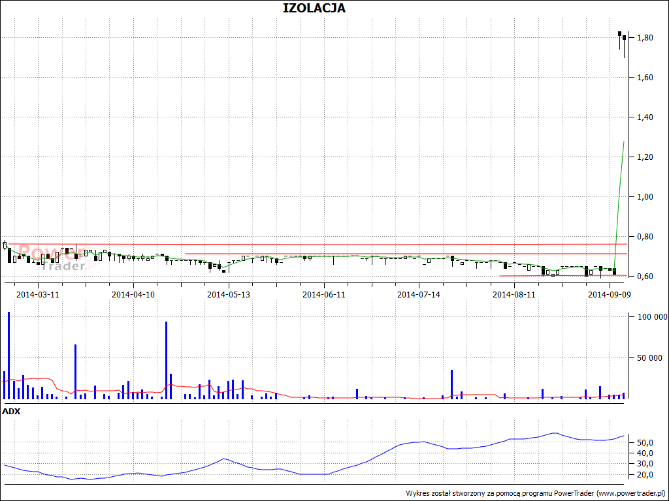Select the 1,80 price axis label

[x=645, y=38]
